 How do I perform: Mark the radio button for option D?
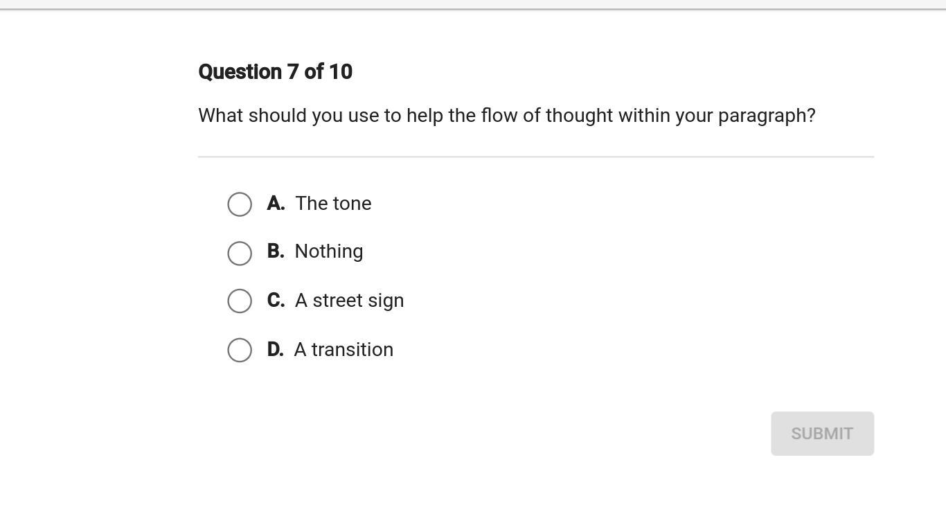[x=240, y=350]
